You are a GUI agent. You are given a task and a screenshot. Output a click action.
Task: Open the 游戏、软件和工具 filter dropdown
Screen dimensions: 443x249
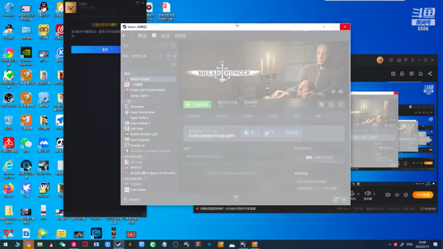pos(143,56)
